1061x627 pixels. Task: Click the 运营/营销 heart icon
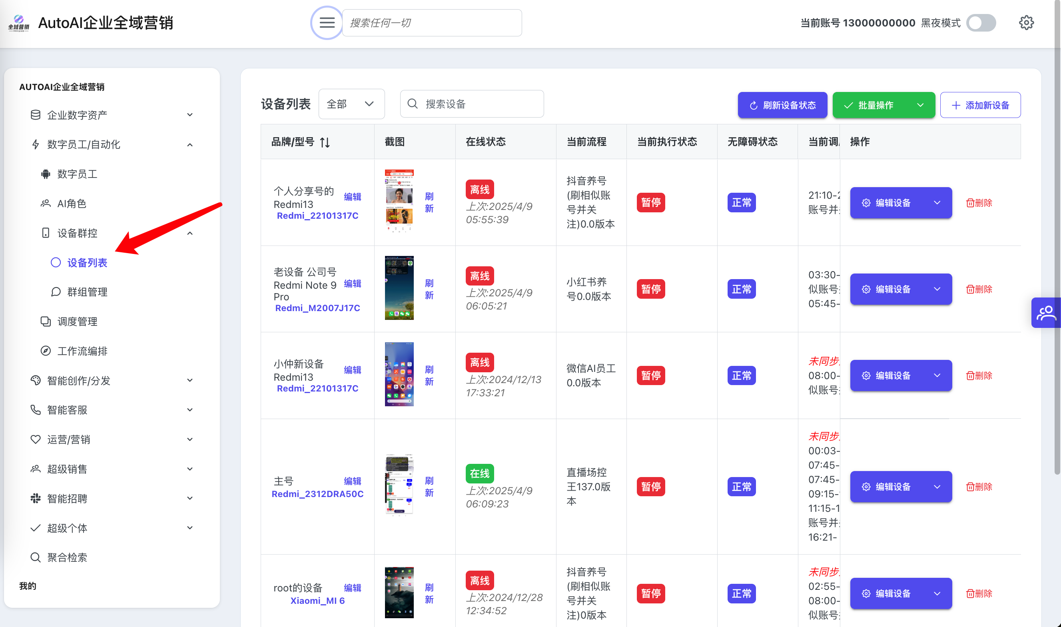[x=36, y=439]
